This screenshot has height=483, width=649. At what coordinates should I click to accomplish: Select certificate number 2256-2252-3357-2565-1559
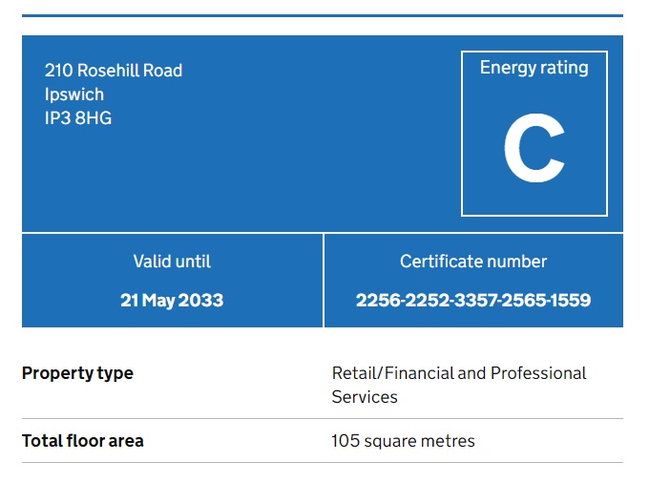[473, 301]
